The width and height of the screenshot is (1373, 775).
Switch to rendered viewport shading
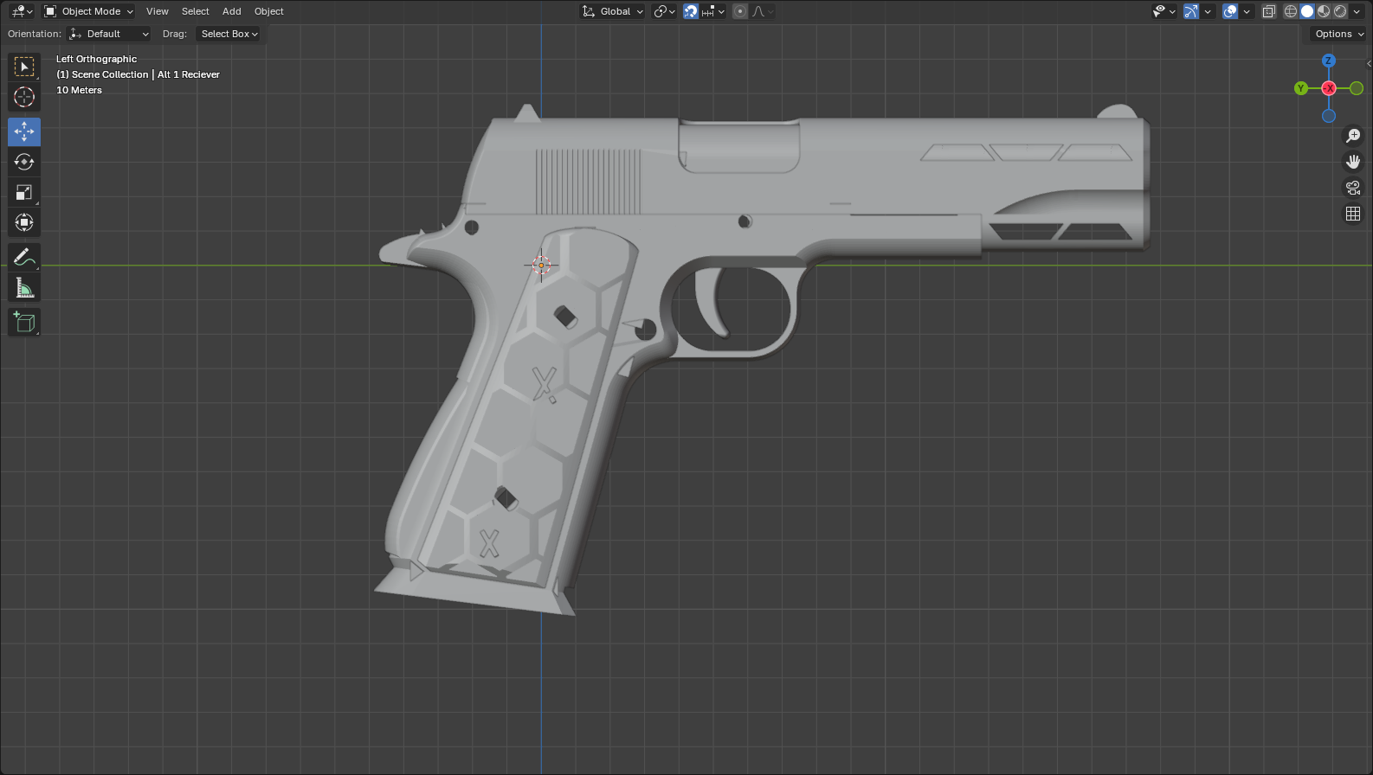point(1340,11)
